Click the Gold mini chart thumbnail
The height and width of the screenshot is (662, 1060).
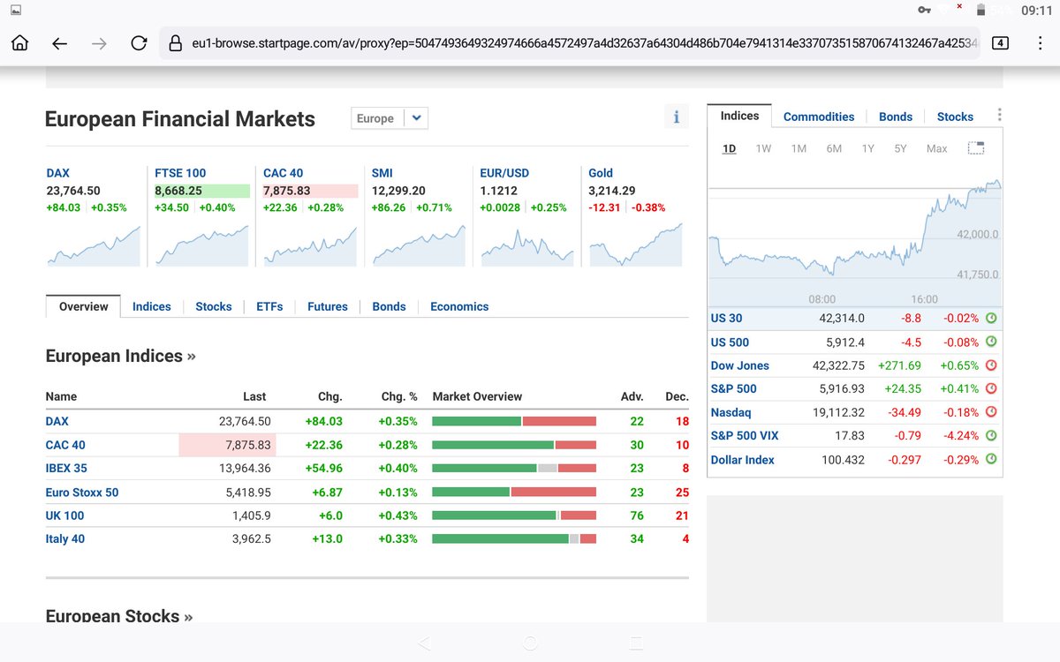tap(636, 244)
